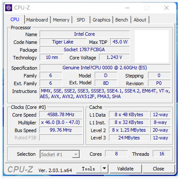Viewport: 179px width, 179px height.
Task: Click the Level 3 12-way value
Action: coord(160,138)
